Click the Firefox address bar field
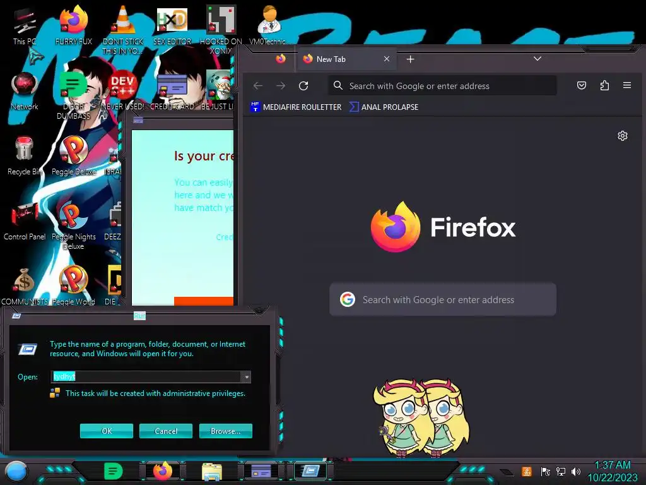Viewport: 646px width, 485px height. click(x=442, y=86)
